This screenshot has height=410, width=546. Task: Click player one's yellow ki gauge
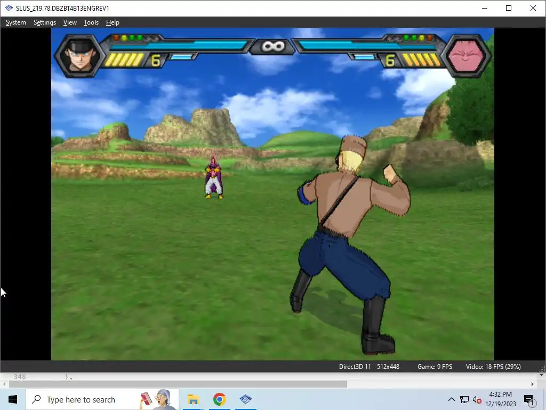click(x=124, y=60)
